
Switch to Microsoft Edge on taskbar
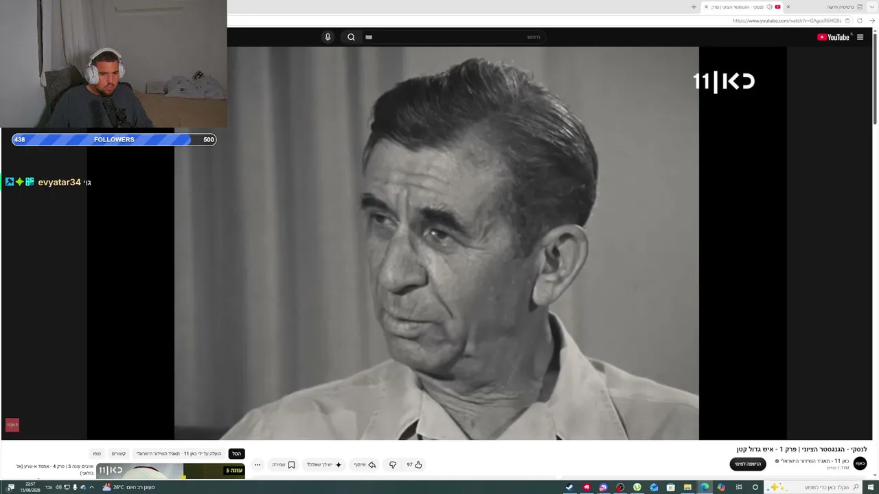[705, 487]
